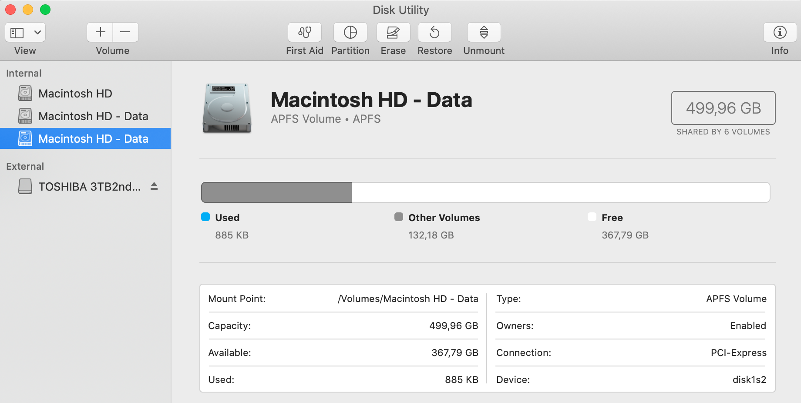
Task: Click the Free legend label
Action: [x=612, y=218]
